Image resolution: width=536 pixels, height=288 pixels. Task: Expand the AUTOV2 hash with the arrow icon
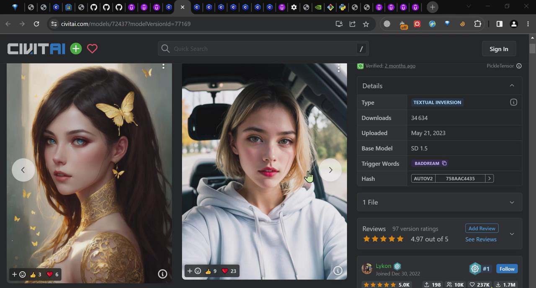click(x=489, y=178)
